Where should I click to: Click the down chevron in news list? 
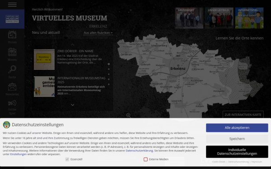pyautogui.click(x=72, y=105)
